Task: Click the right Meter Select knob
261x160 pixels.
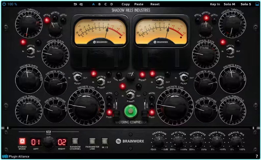Action: tap(206, 29)
